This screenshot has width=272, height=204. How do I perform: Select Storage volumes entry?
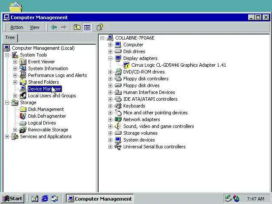pyautogui.click(x=140, y=133)
